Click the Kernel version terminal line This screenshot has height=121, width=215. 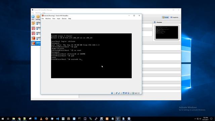click(72, 38)
